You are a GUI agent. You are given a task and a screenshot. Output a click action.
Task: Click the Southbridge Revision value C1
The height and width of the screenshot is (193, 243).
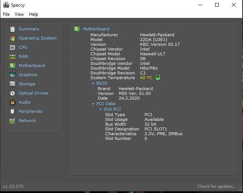tap(143, 73)
